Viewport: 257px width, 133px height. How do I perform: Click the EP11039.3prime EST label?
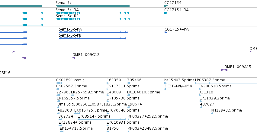coord(214,98)
